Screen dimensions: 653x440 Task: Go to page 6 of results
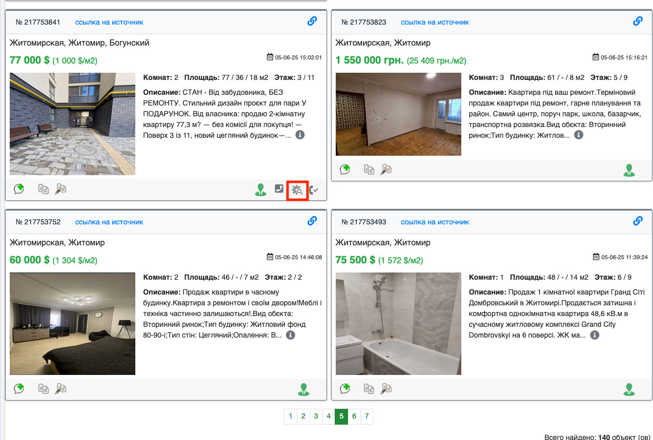click(x=354, y=416)
